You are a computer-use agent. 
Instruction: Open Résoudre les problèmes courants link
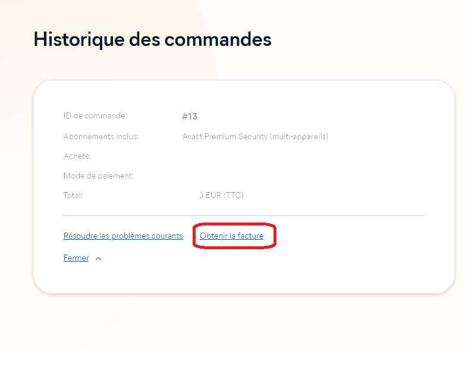click(x=123, y=236)
